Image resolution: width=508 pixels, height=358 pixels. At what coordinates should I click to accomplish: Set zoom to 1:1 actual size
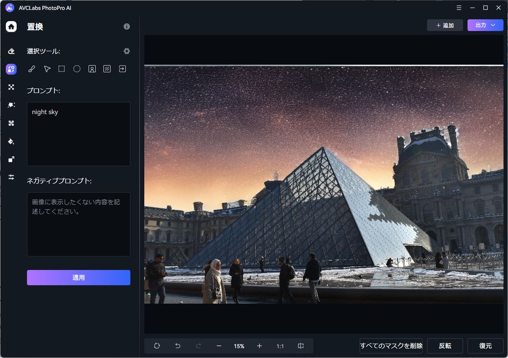280,346
